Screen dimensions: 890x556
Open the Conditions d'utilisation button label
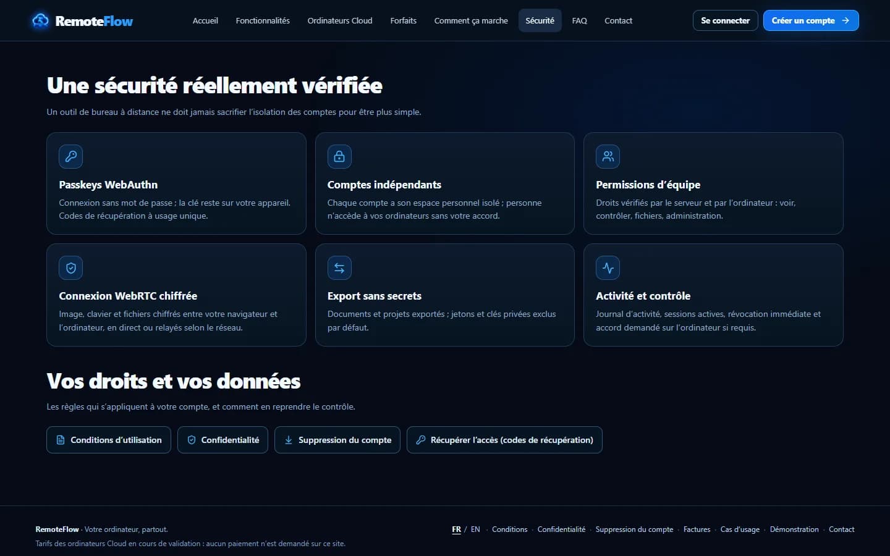116,440
